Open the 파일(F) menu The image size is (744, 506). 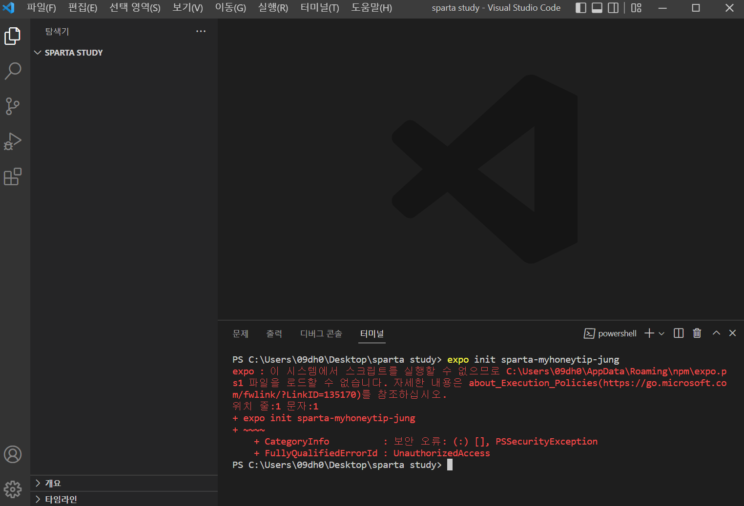click(x=41, y=8)
